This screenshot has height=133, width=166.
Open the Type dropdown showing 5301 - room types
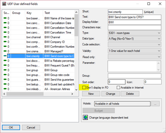pyautogui.click(x=134, y=33)
